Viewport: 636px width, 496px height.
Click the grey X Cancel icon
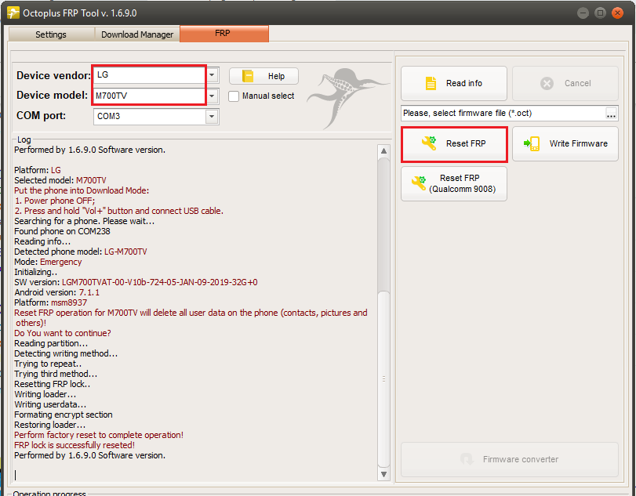tap(547, 84)
